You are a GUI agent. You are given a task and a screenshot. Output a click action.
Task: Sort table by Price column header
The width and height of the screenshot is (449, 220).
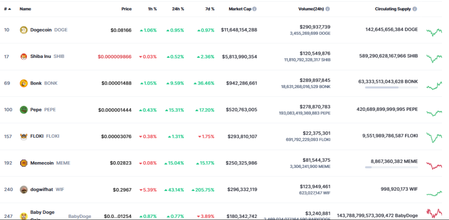tap(126, 9)
